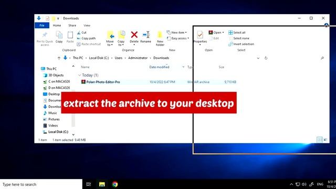Click navigation pane scroll up arrow
Image resolution: width=336 pixels, height=189 pixels.
(73, 67)
